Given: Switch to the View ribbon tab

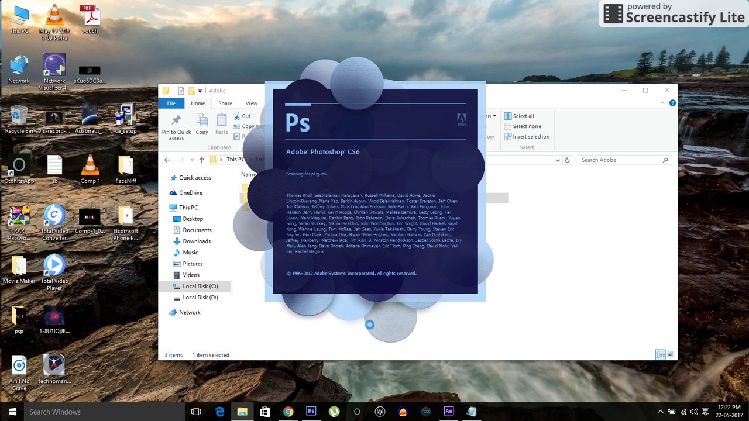Looking at the screenshot, I should pyautogui.click(x=252, y=103).
